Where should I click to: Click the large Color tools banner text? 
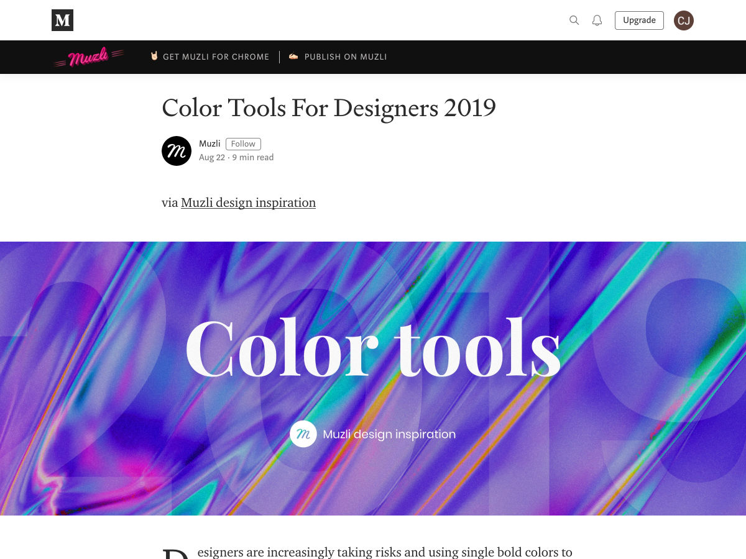(x=373, y=348)
